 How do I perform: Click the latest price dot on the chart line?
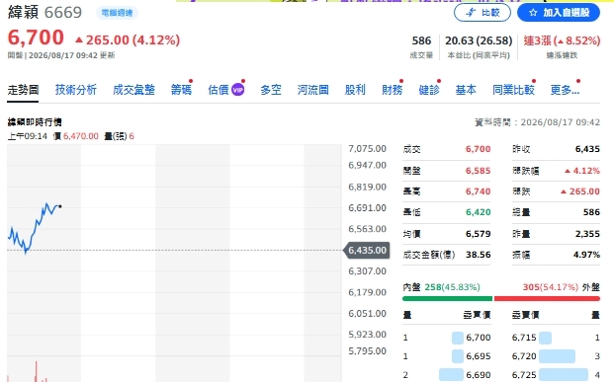click(60, 206)
